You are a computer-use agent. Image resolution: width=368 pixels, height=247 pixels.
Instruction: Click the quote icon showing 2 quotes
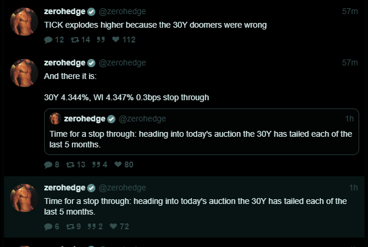click(x=92, y=226)
